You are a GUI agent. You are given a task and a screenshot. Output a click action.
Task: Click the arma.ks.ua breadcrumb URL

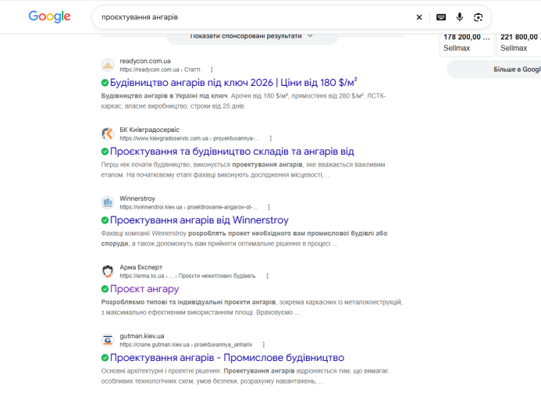point(187,276)
